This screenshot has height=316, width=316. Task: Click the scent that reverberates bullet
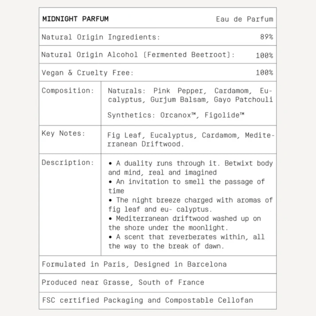tap(186, 241)
